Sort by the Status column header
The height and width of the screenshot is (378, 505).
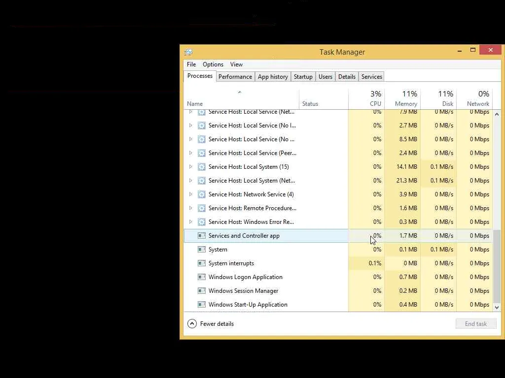tap(324, 99)
